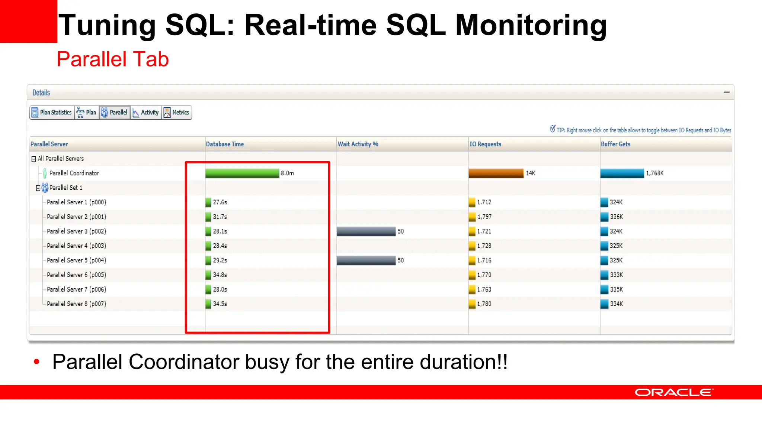Click the Wait Activity % column header

tap(358, 144)
